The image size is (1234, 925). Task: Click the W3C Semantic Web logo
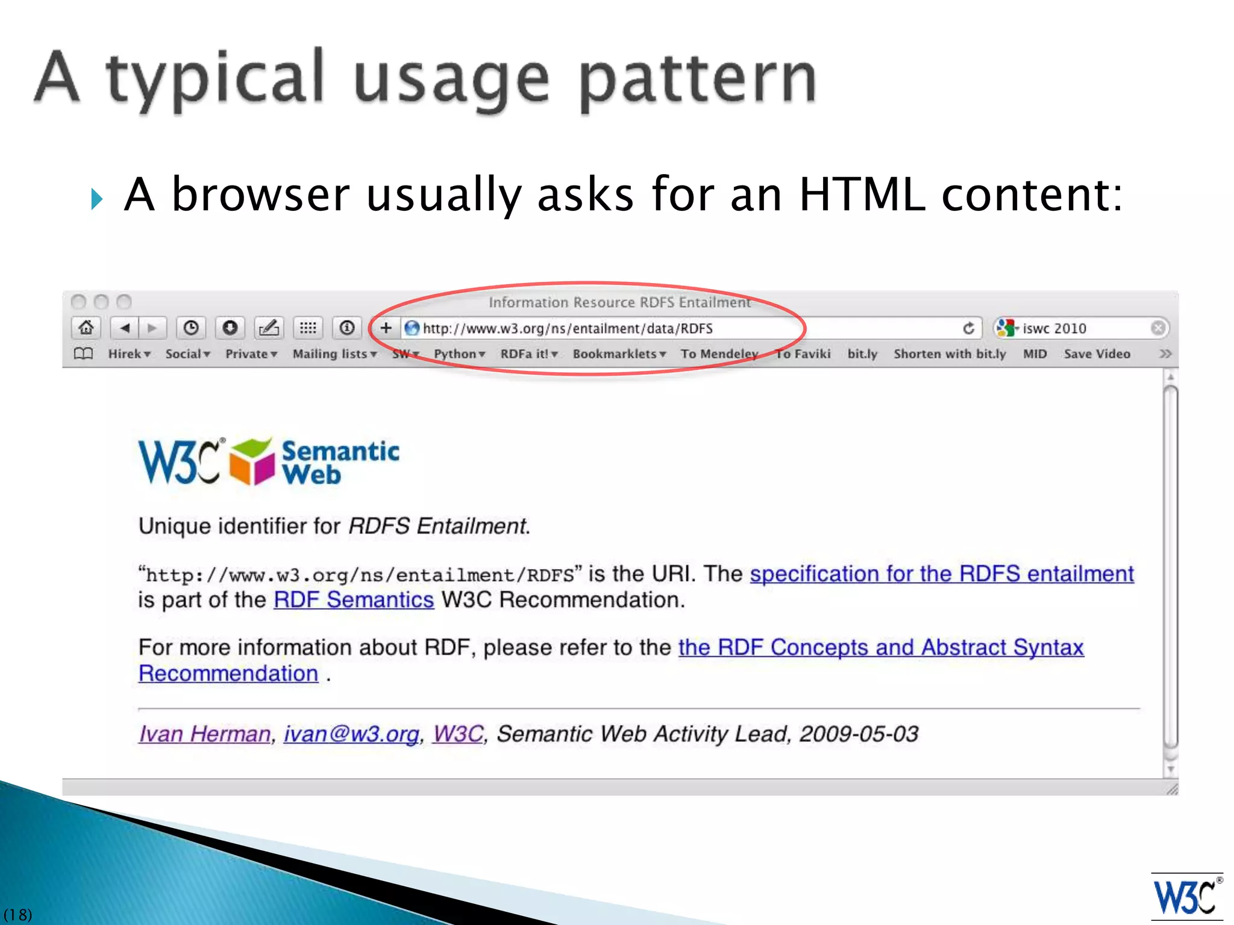[x=269, y=461]
